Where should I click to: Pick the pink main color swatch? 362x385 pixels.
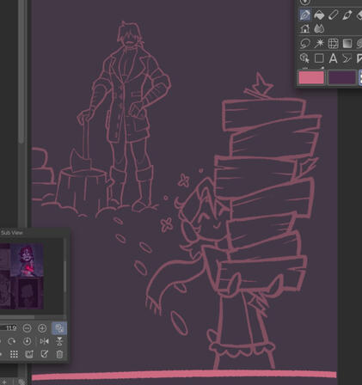pyautogui.click(x=311, y=77)
